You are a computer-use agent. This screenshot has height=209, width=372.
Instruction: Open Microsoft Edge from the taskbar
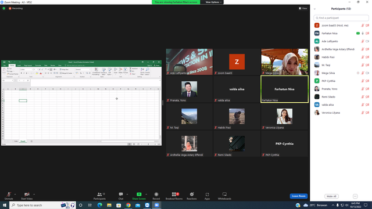(x=99, y=205)
